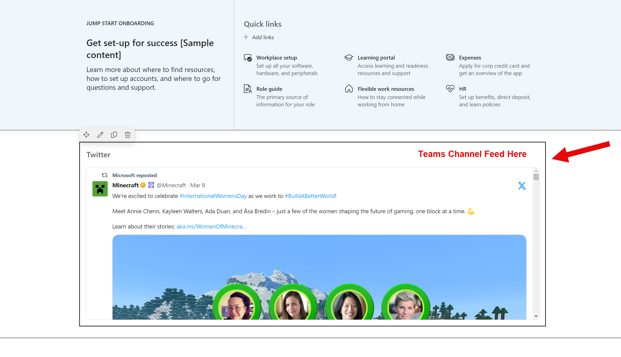This screenshot has width=621, height=357.
Task: Click the Minecraft creeper avatar
Action: coord(100,189)
